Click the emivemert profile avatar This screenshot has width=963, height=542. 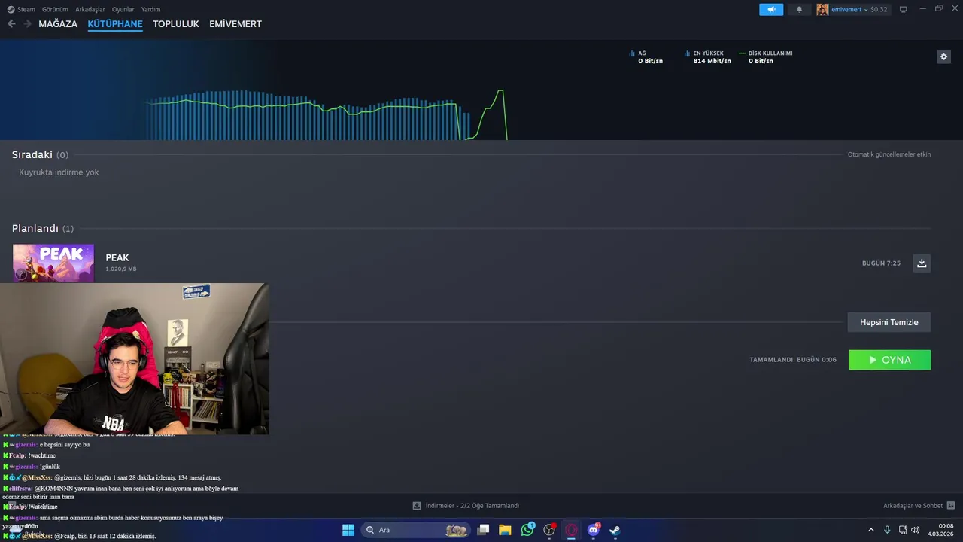click(822, 9)
